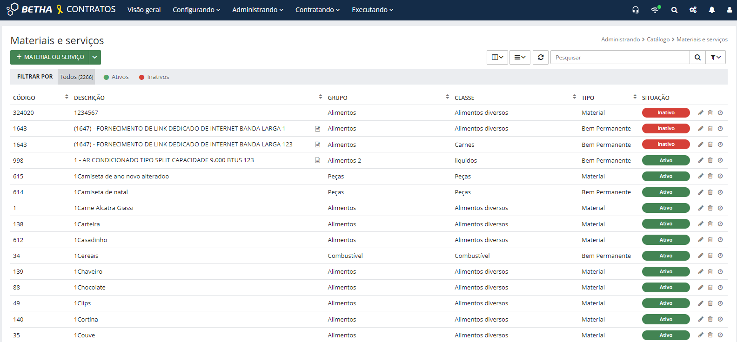View history clock for 1Cereais
The height and width of the screenshot is (342, 737).
pos(720,256)
